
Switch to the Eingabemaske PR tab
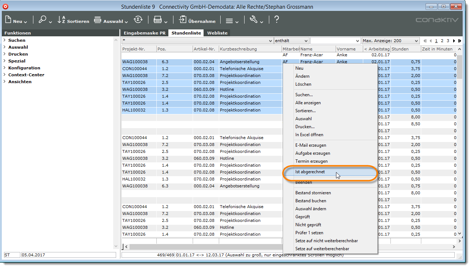click(144, 33)
